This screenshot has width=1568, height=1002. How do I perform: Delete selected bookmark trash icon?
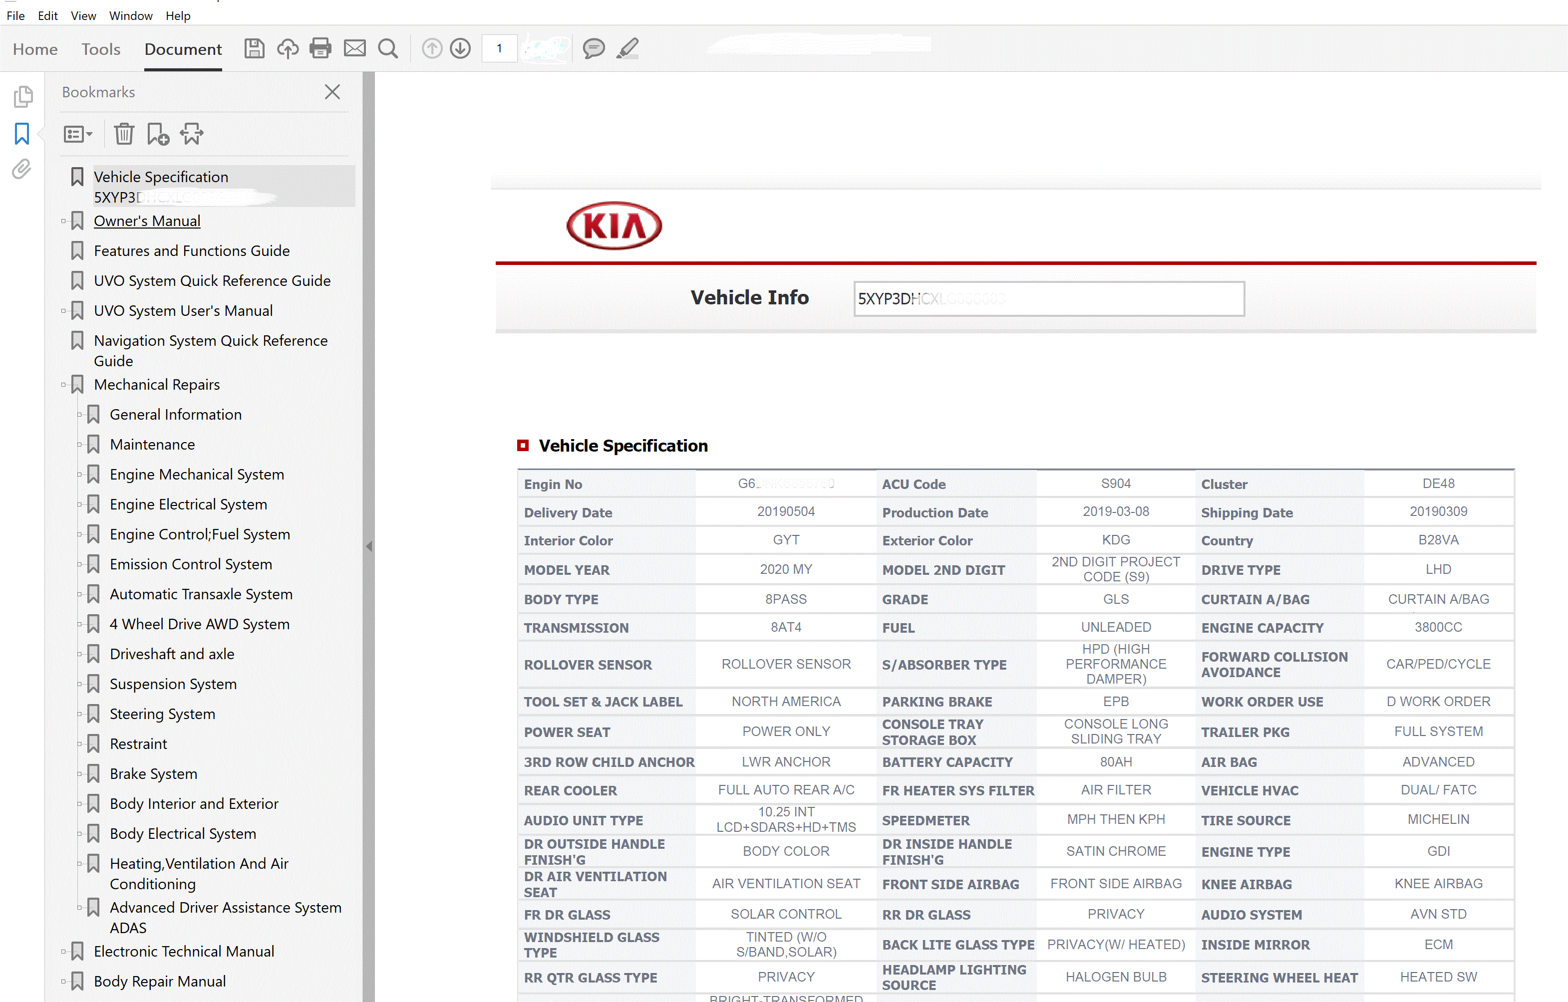pos(124,134)
